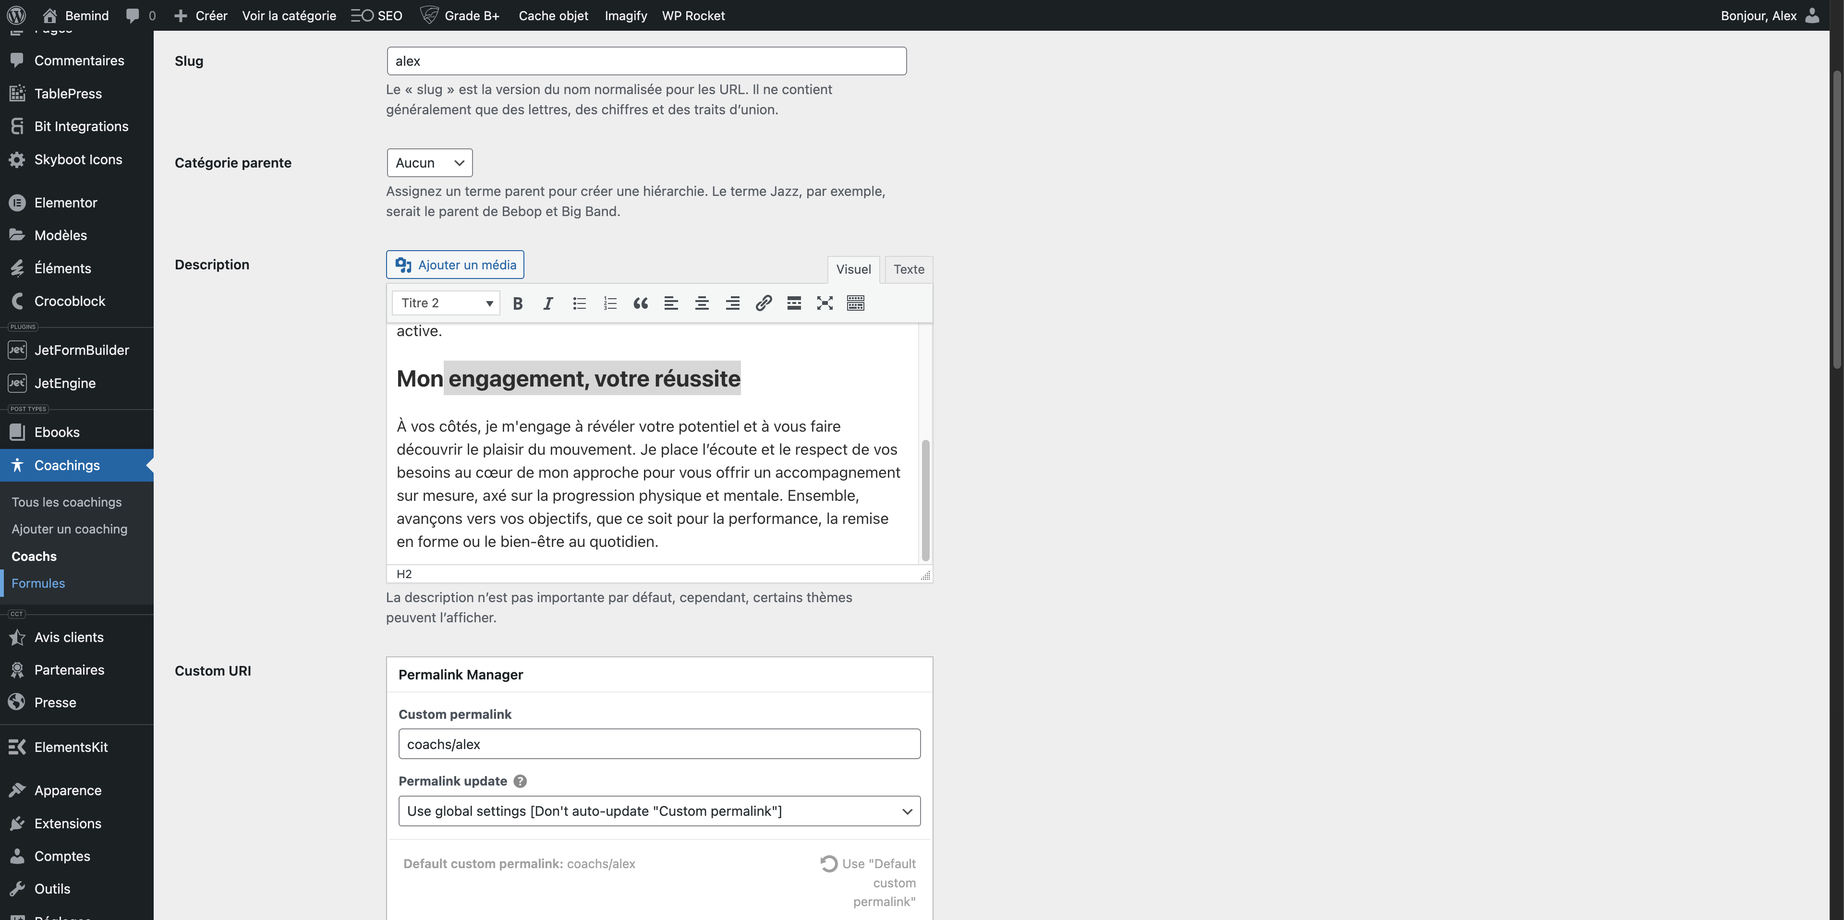Center align text in editor
The image size is (1844, 920).
pos(702,303)
